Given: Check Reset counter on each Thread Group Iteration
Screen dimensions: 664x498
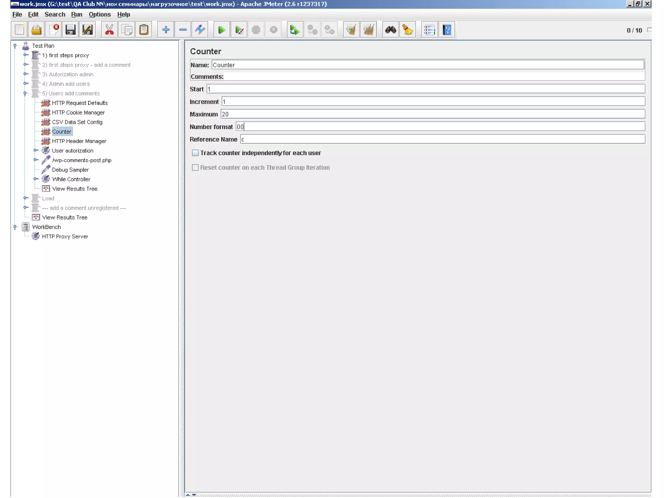Looking at the screenshot, I should coord(195,167).
